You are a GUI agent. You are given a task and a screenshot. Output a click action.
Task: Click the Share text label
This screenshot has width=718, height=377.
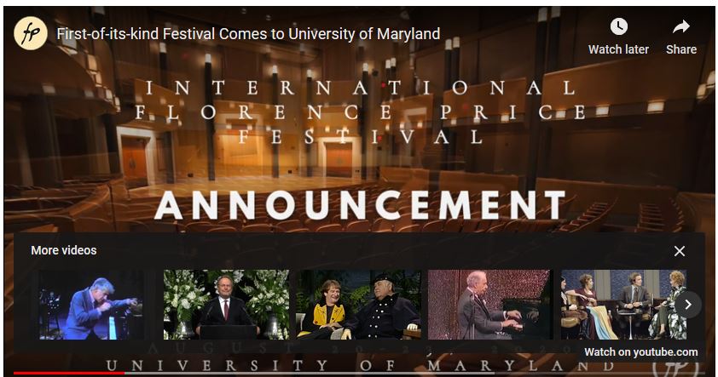point(681,49)
